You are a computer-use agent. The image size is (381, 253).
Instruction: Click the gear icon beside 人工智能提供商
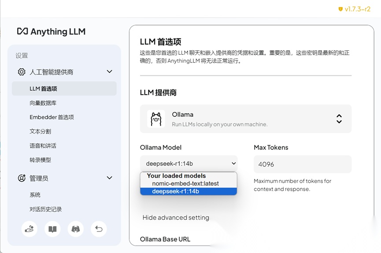tap(22, 72)
